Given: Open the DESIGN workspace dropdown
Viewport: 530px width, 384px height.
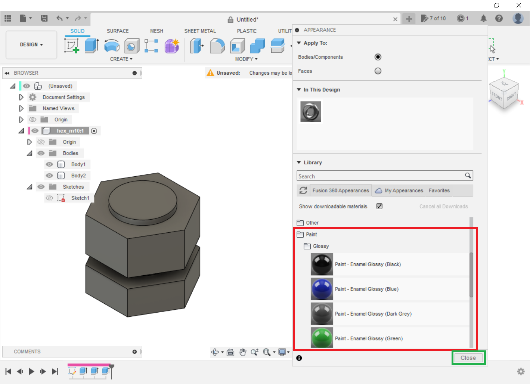Looking at the screenshot, I should 31,45.
